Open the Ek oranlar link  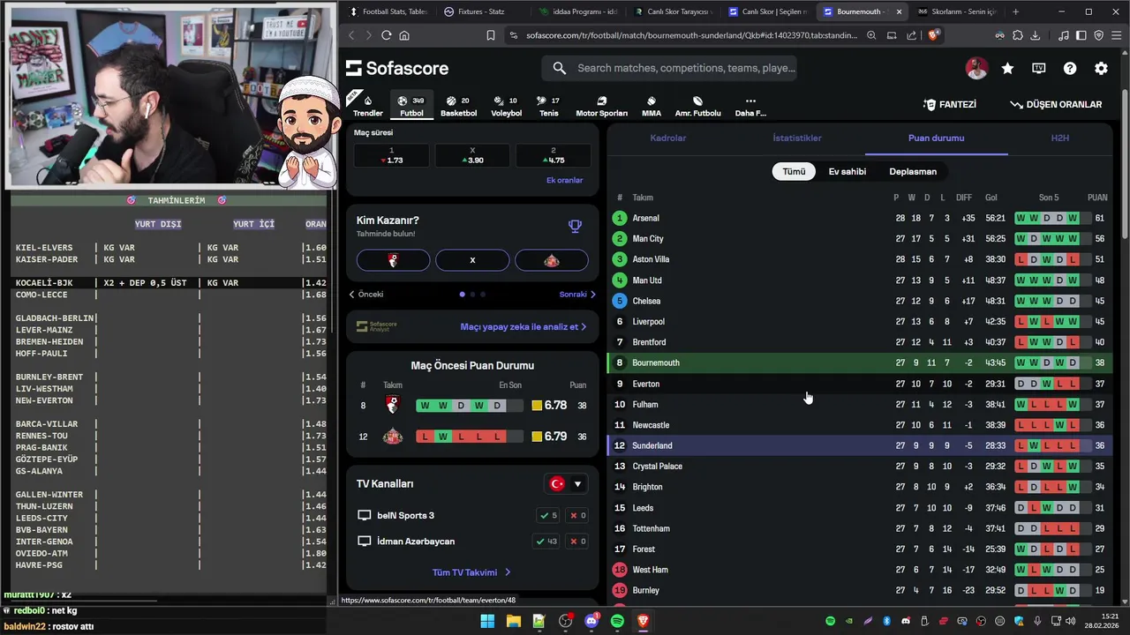[x=565, y=180]
